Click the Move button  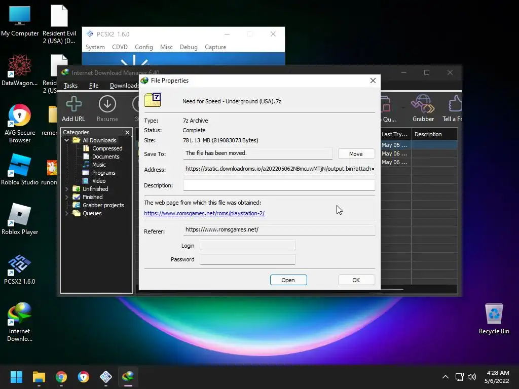(x=356, y=154)
